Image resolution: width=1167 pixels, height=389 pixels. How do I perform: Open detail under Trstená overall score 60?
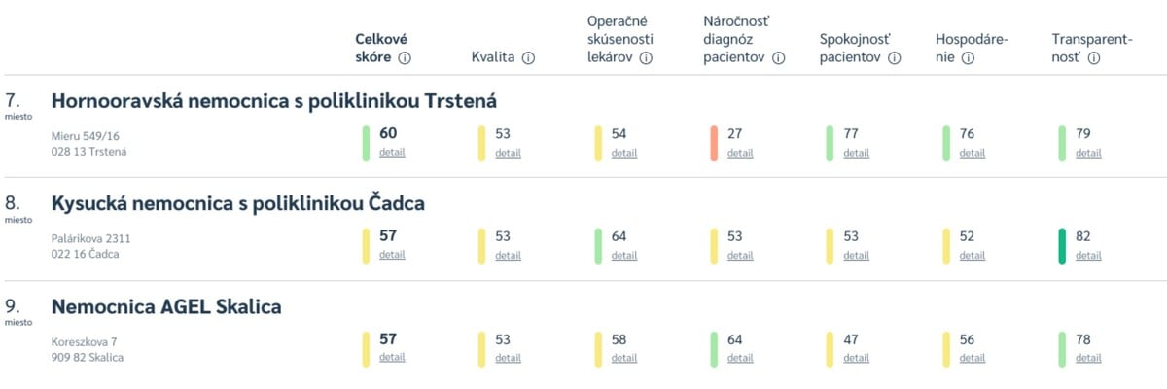pos(392,153)
